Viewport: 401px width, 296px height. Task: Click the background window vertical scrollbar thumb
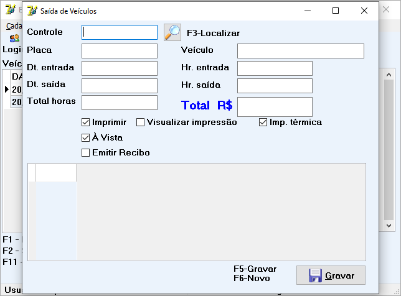389,150
